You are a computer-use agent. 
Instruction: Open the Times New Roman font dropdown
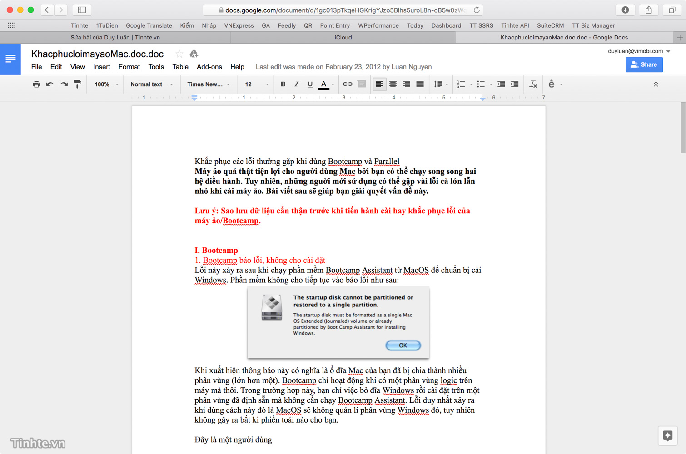[209, 84]
